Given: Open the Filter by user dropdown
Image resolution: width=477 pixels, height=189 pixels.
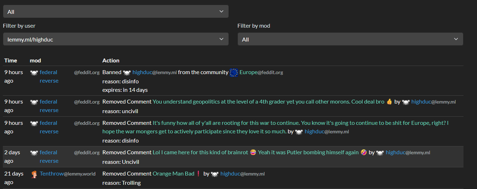Looking at the screenshot, I should point(116,39).
